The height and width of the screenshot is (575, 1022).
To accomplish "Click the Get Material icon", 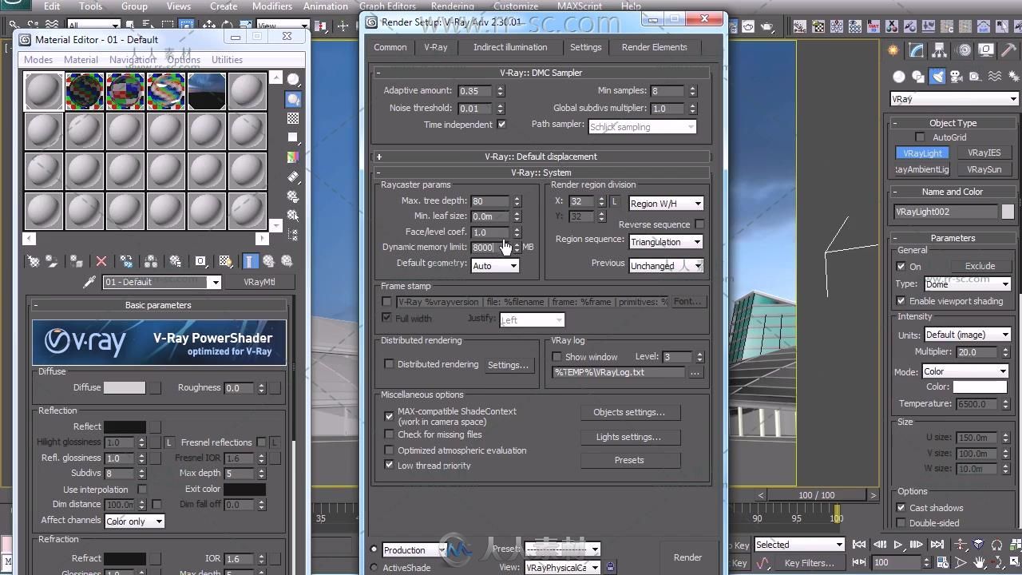I will 34,261.
